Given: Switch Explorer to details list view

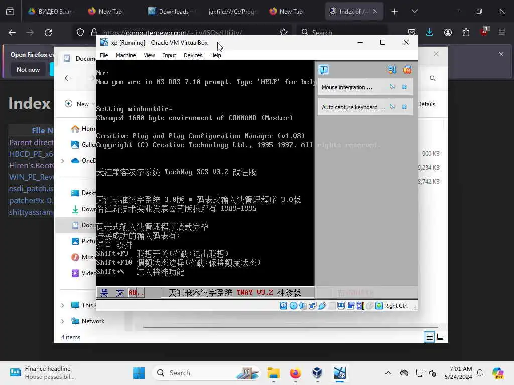Looking at the screenshot, I should point(430,337).
